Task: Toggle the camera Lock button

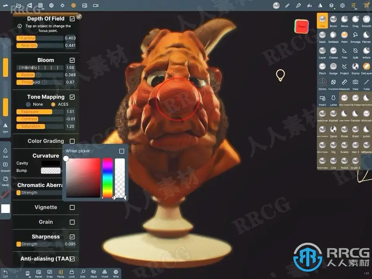Action: pos(72,273)
